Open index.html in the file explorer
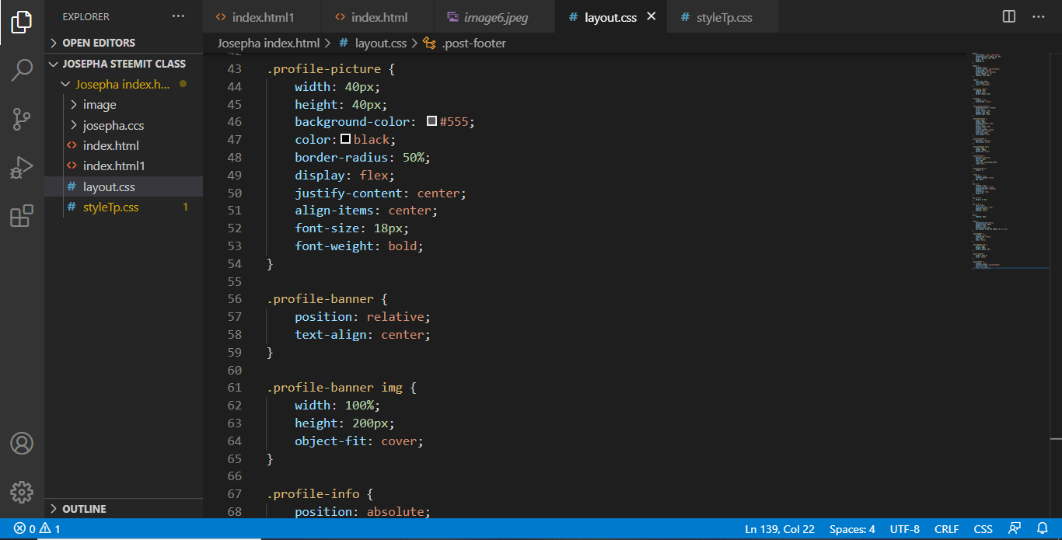 [110, 145]
